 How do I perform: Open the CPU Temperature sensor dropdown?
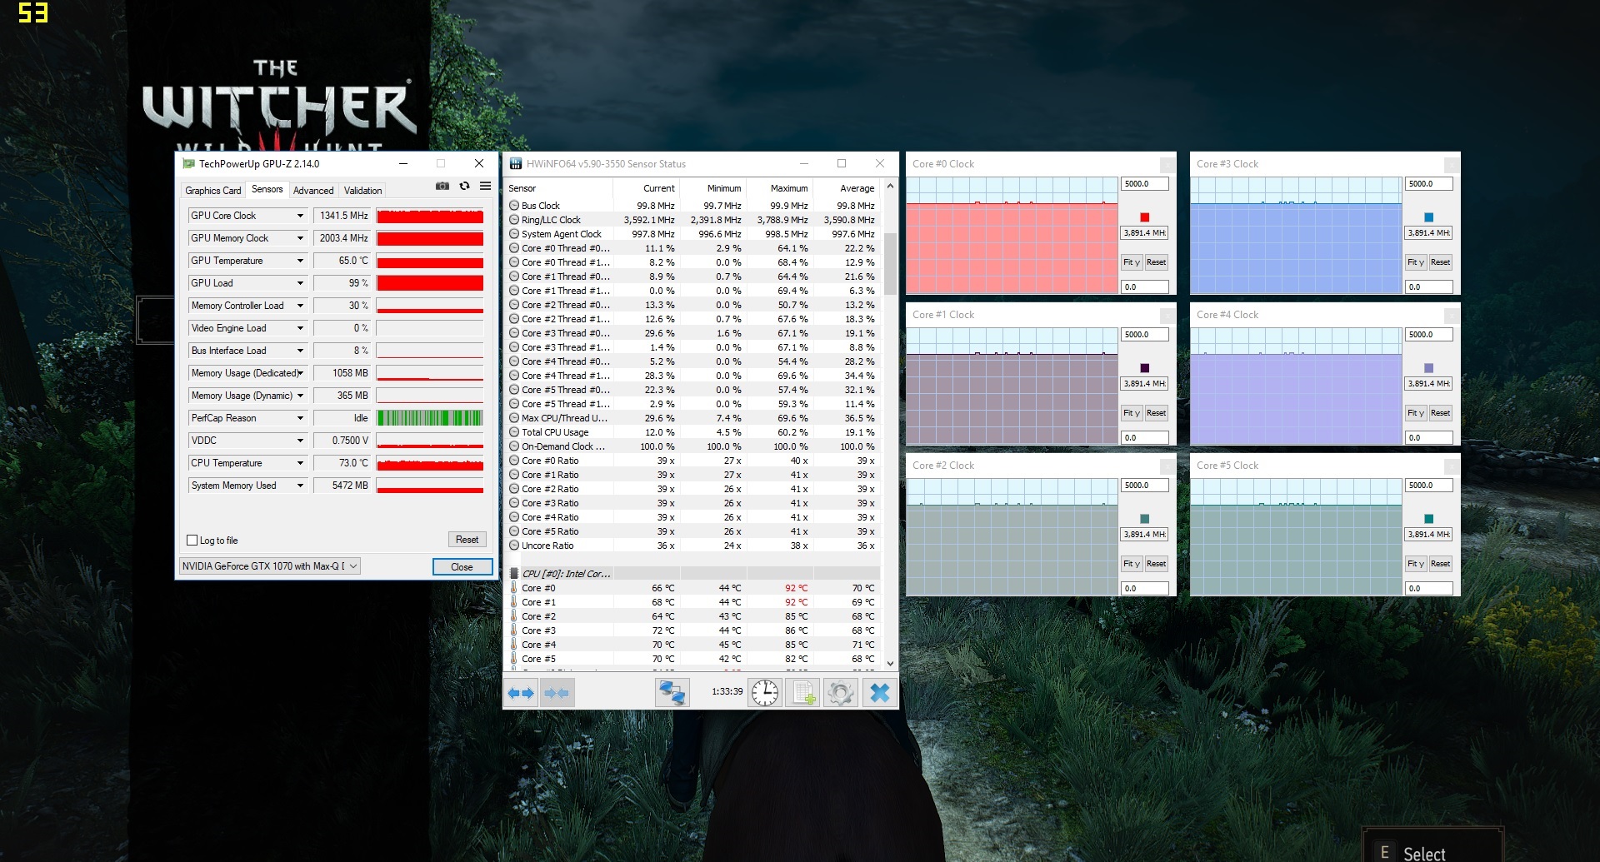pos(300,463)
